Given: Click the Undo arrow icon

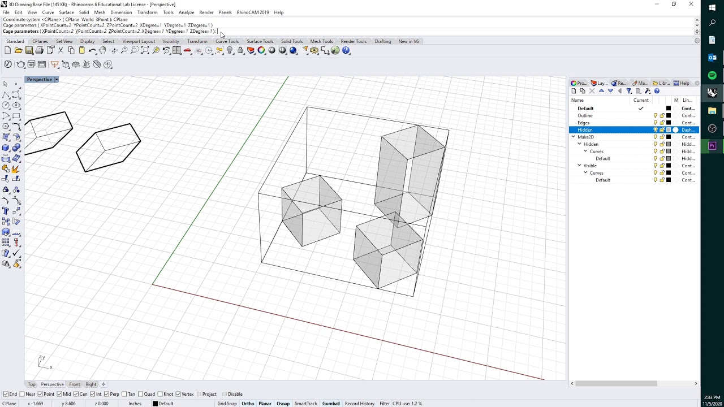Looking at the screenshot, I should pos(92,50).
